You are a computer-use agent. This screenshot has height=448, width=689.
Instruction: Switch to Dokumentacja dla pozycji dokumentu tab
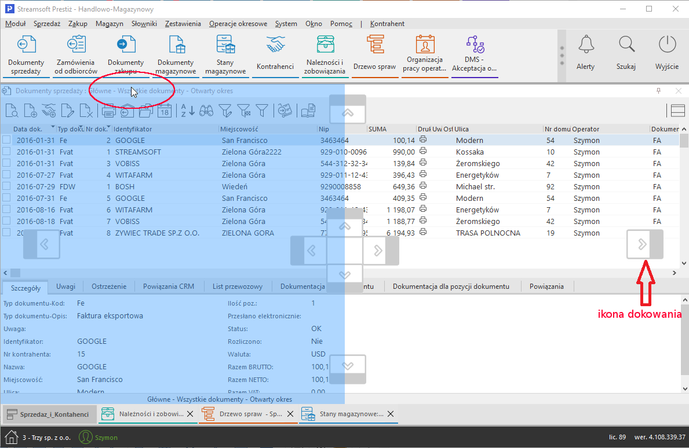pos(451,287)
